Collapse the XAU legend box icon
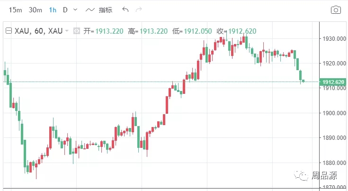The image size is (348, 191). (8, 31)
